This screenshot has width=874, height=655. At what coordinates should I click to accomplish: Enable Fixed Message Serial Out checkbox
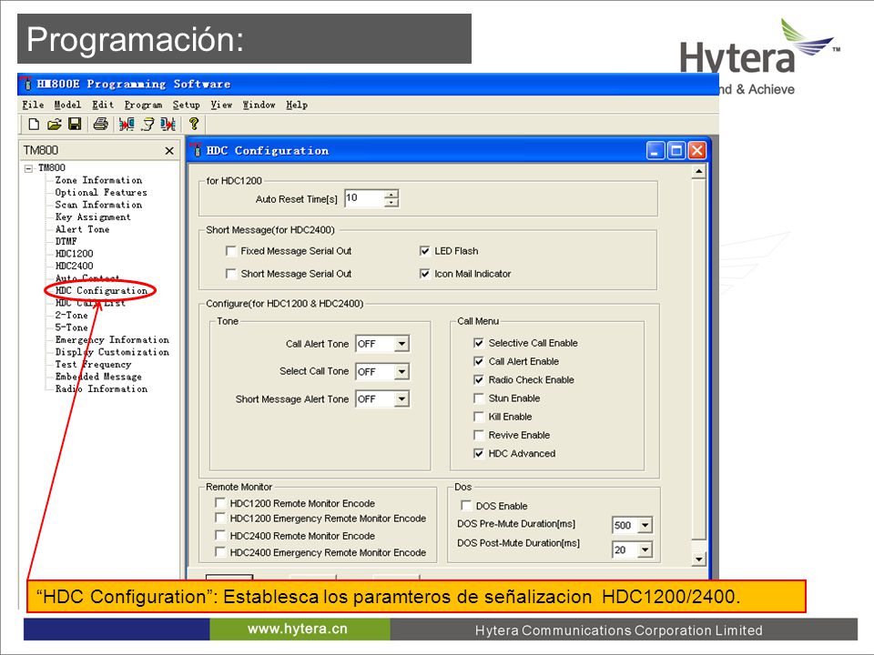230,251
